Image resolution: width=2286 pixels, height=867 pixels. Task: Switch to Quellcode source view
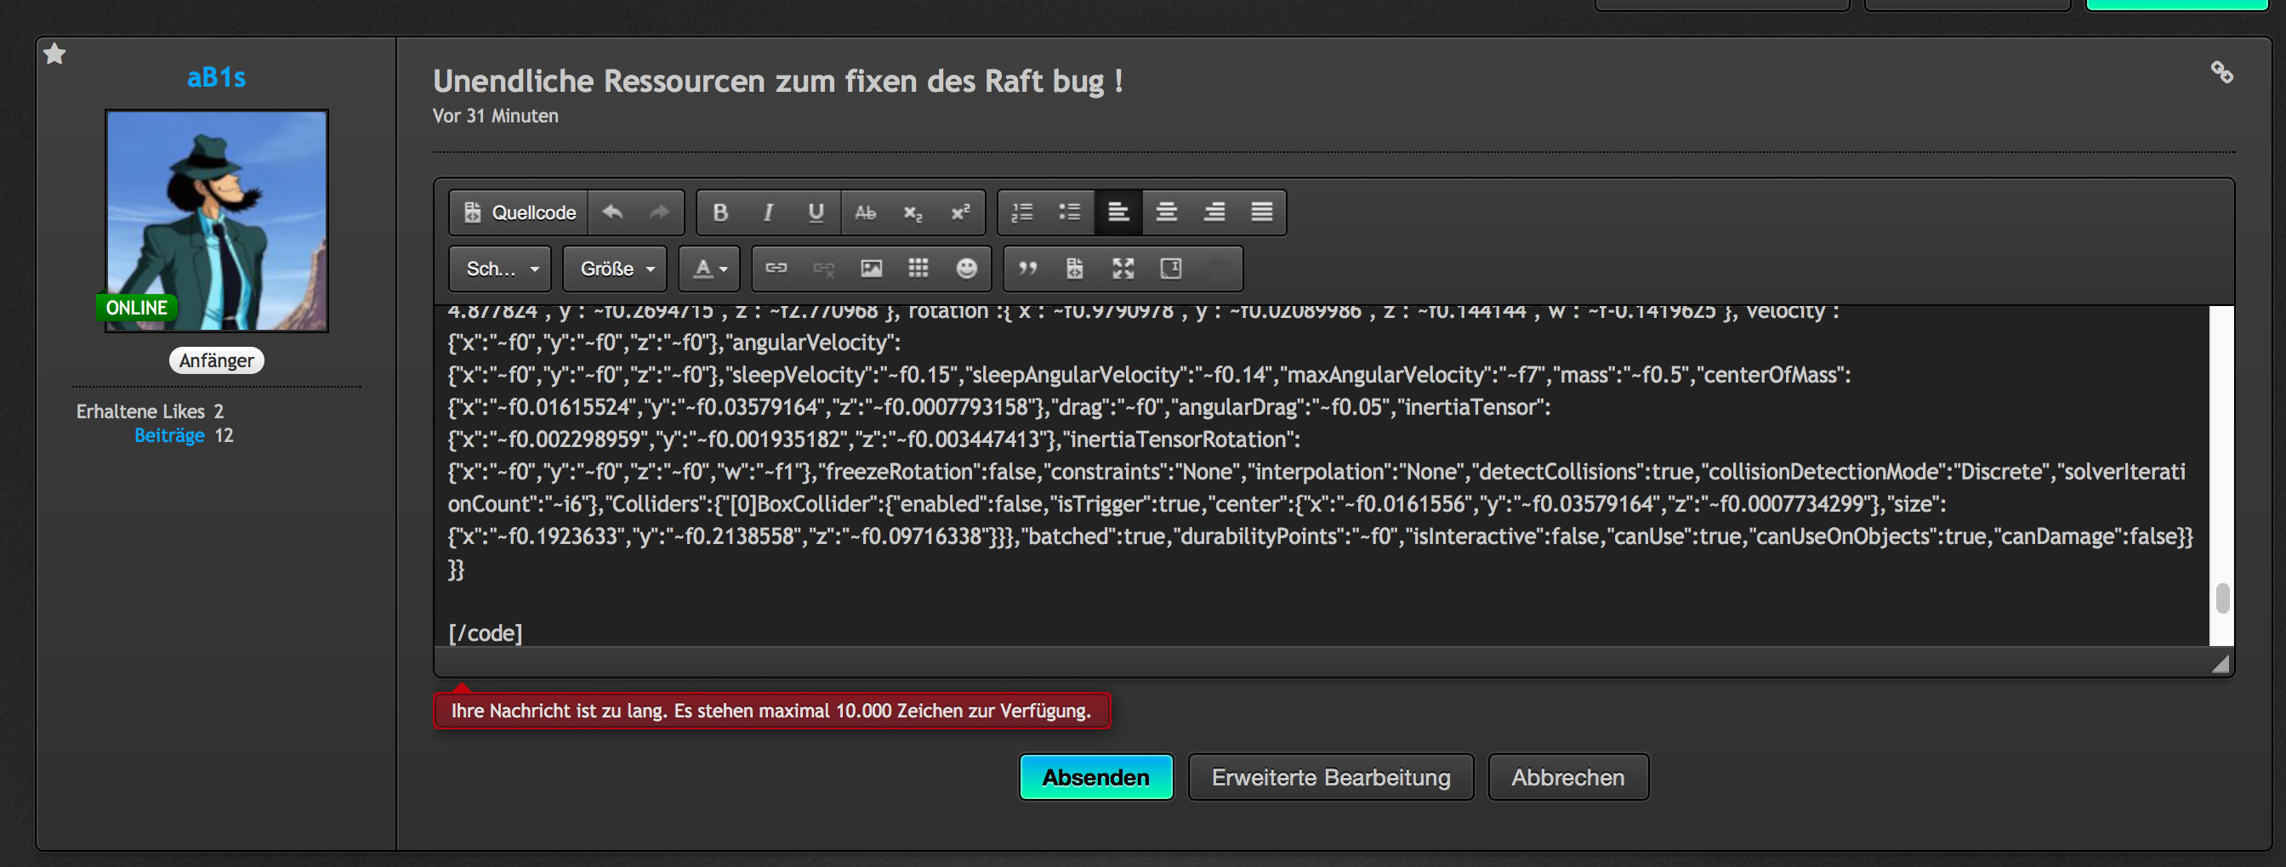[520, 212]
